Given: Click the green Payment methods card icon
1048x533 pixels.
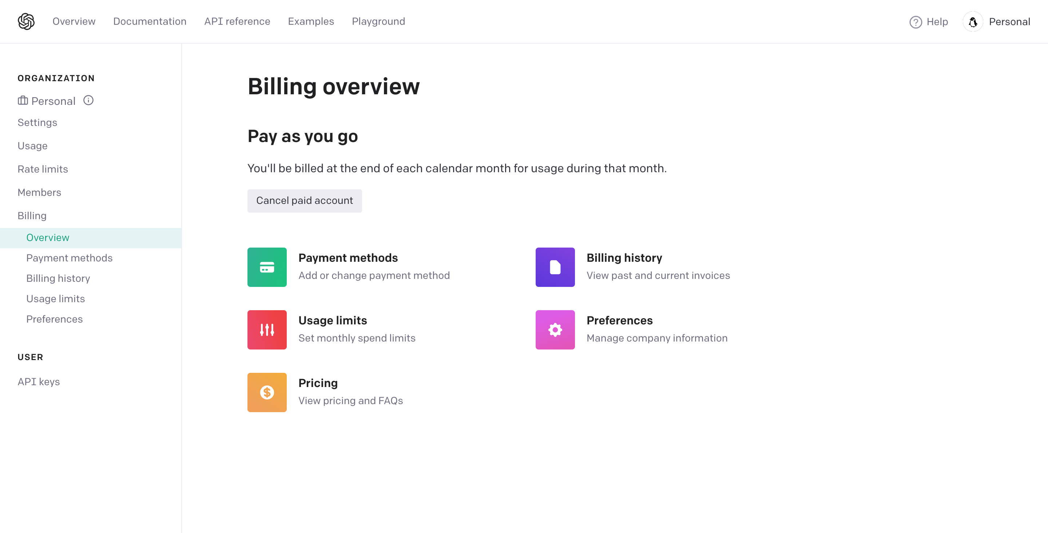Looking at the screenshot, I should point(267,267).
